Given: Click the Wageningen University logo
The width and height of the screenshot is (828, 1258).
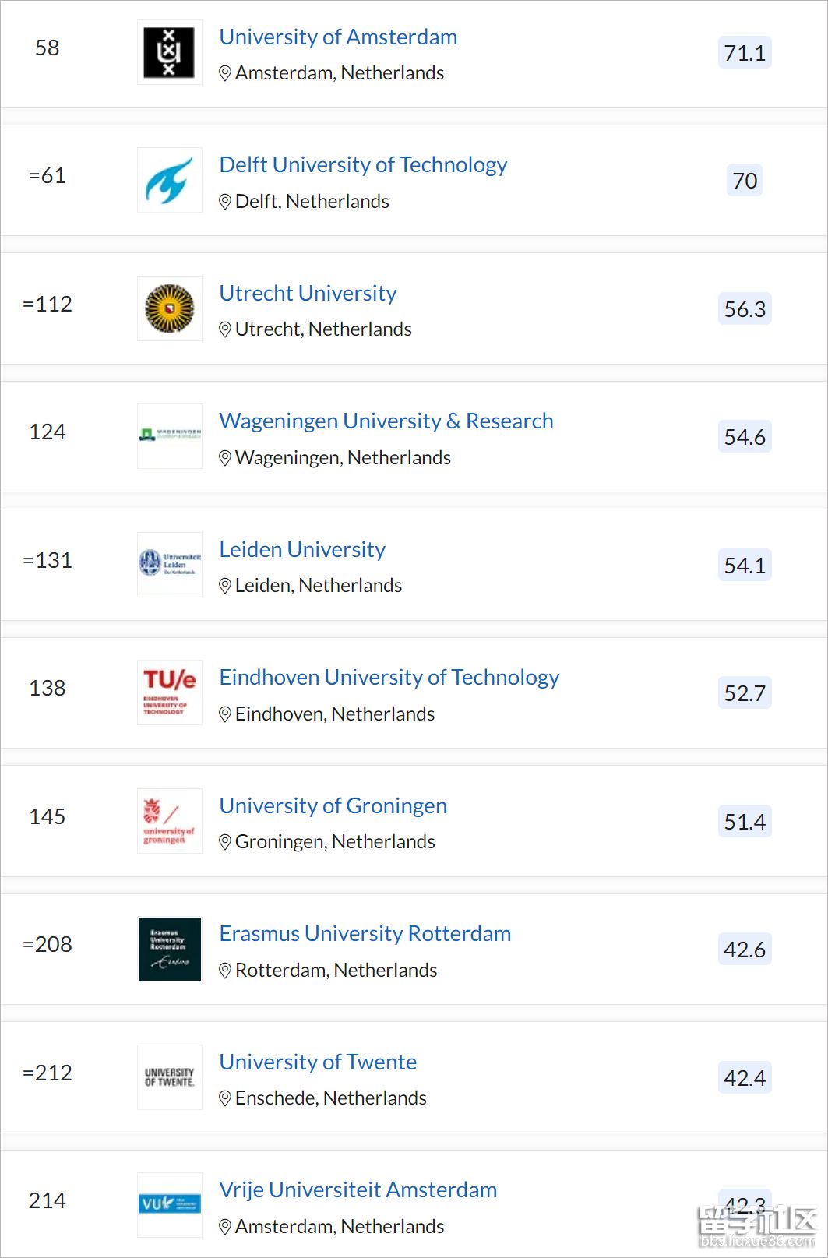Looking at the screenshot, I should pyautogui.click(x=169, y=436).
